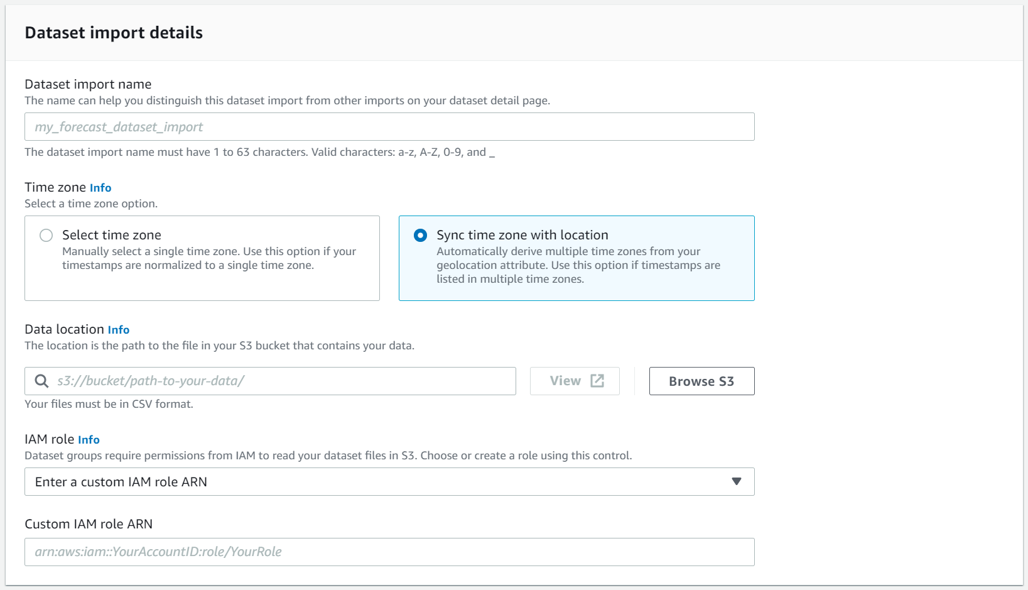Screen dimensions: 1028x590
Task: Click the dataset import name input field
Action: [x=389, y=126]
